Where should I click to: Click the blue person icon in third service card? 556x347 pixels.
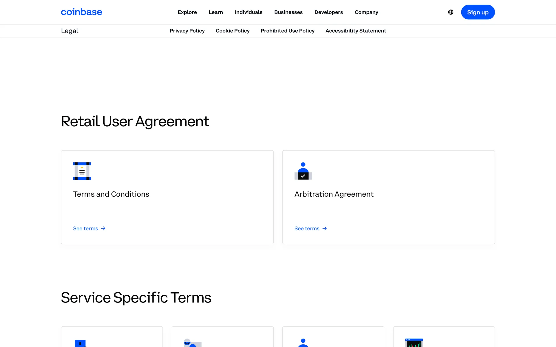coord(303,343)
